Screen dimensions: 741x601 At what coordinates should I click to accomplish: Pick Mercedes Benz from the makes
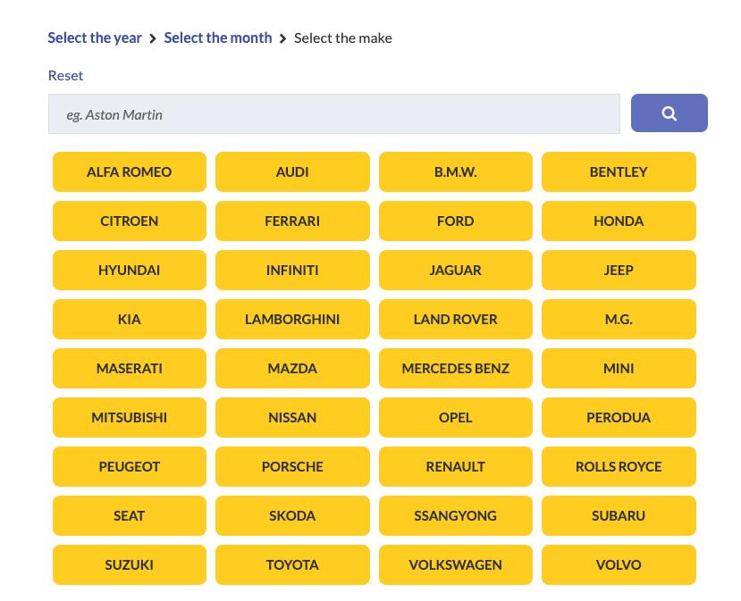tap(455, 368)
